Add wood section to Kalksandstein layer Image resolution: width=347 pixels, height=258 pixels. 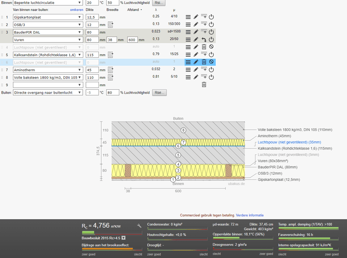click(x=111, y=55)
